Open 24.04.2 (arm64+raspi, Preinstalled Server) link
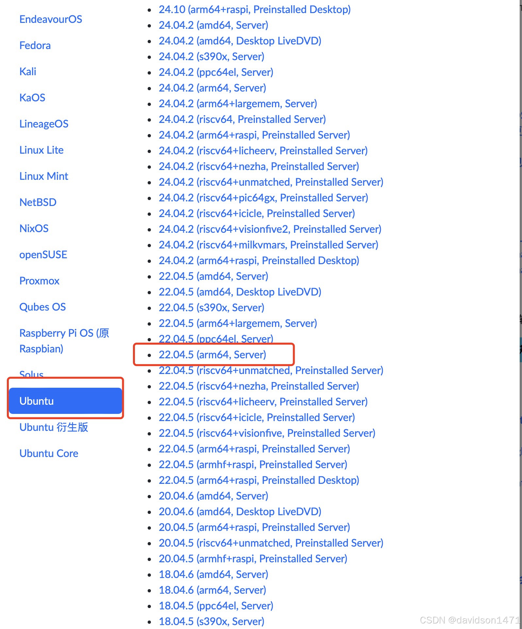 [254, 135]
